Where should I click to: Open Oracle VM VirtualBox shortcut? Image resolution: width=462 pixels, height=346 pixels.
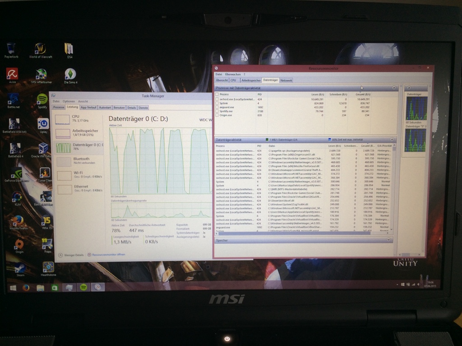point(42,150)
